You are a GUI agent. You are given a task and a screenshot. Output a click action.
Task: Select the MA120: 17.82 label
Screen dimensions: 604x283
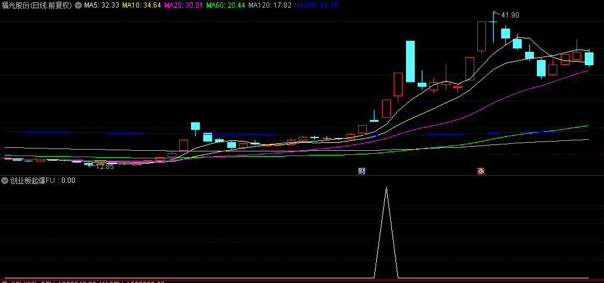point(270,5)
